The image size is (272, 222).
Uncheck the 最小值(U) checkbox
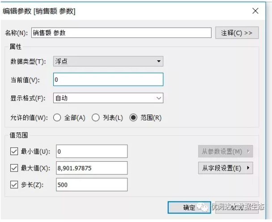tap(13, 151)
